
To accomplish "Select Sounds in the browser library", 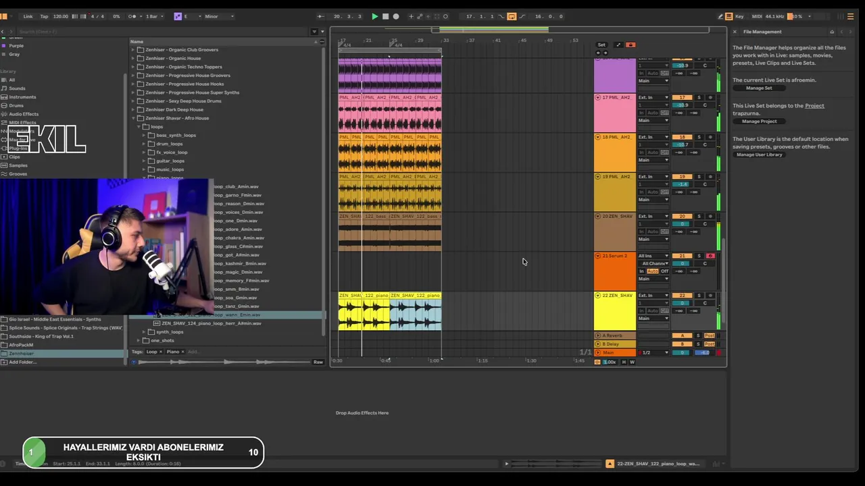I will [x=17, y=88].
